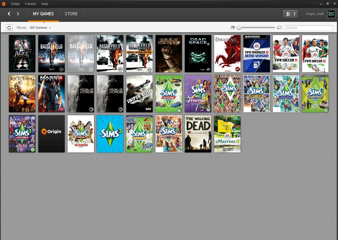The height and width of the screenshot is (240, 338).
Task: Click the Origin logo in title bar
Action: click(x=4, y=4)
